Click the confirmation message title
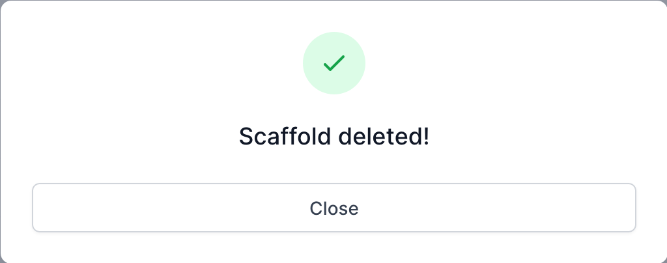Viewport: 667px width, 263px height. point(334,137)
